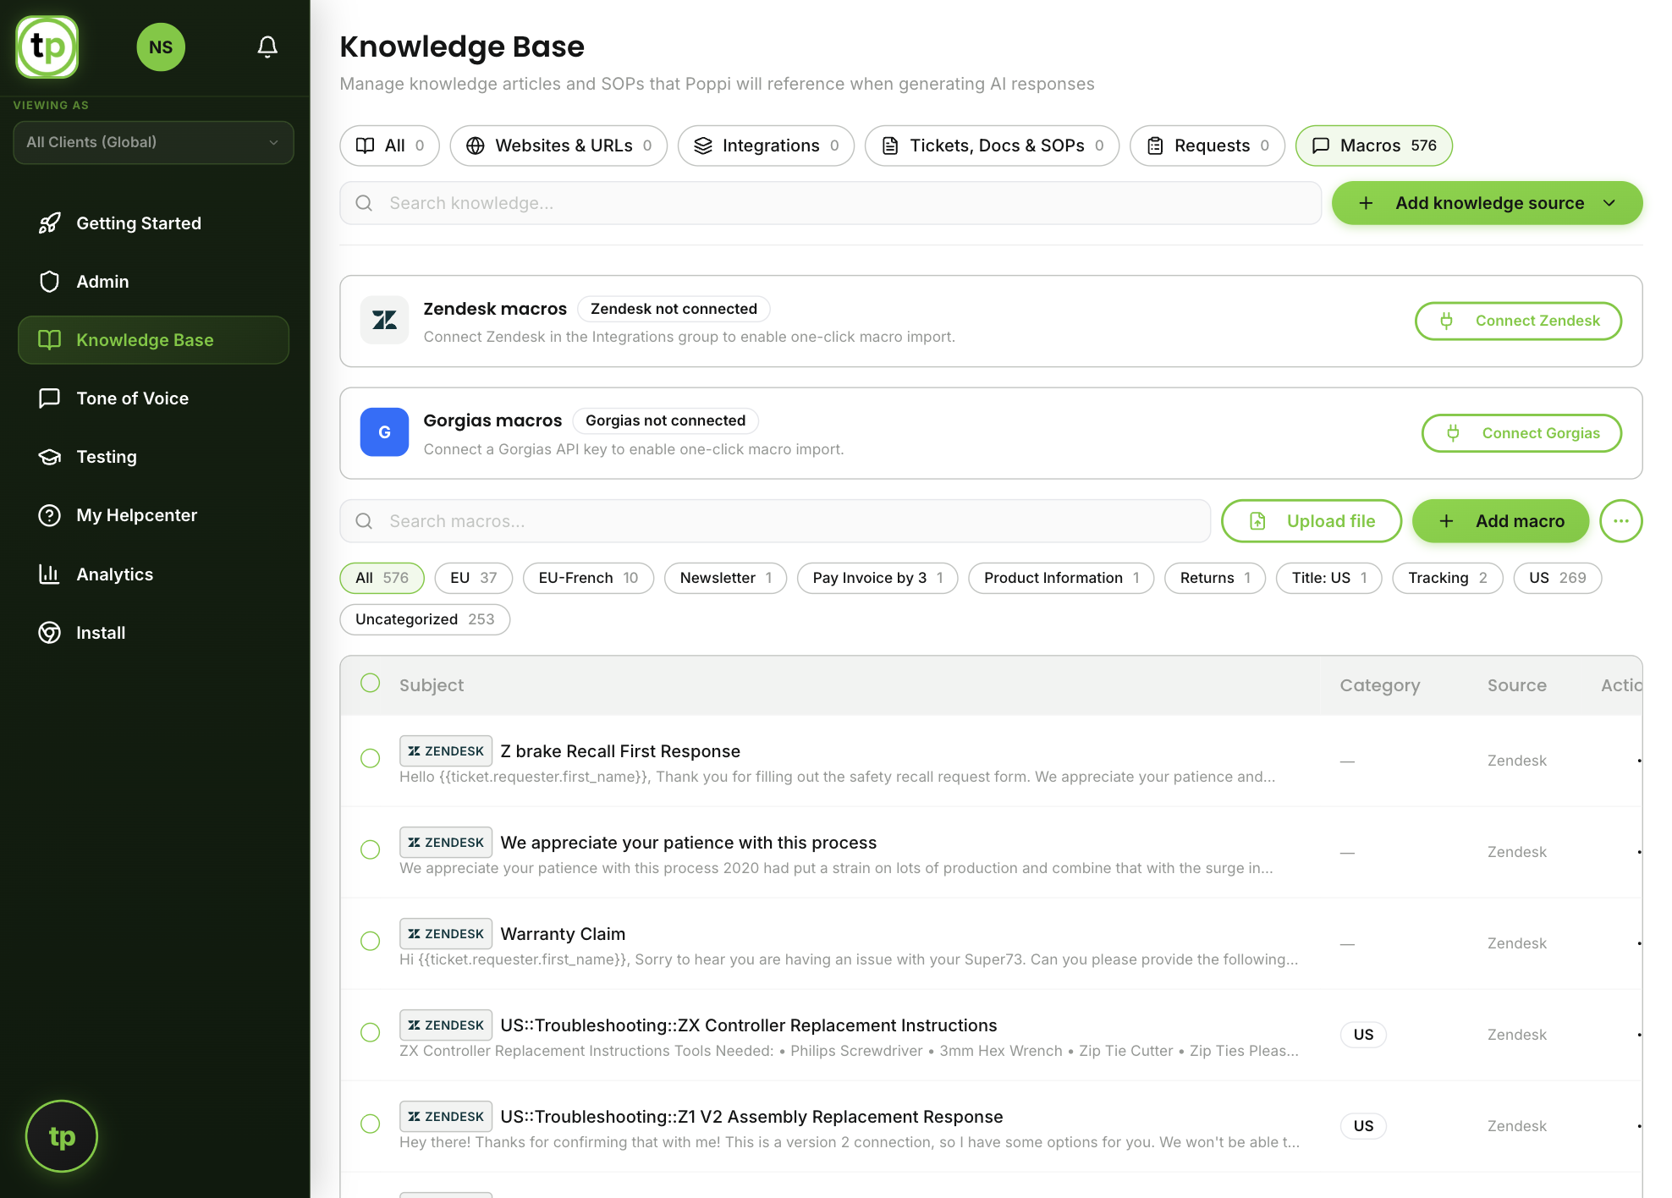Click the Zendesk not connected badge
The height and width of the screenshot is (1198, 1672).
pos(674,309)
